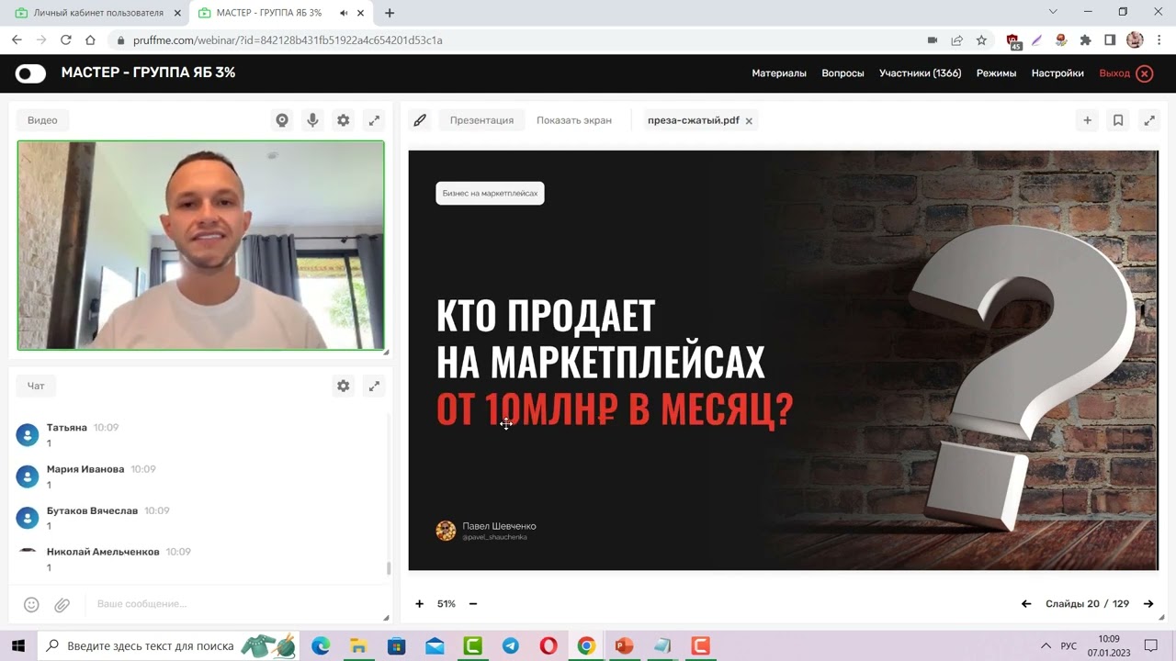
Task: Open the Режимы menu
Action: click(x=996, y=73)
